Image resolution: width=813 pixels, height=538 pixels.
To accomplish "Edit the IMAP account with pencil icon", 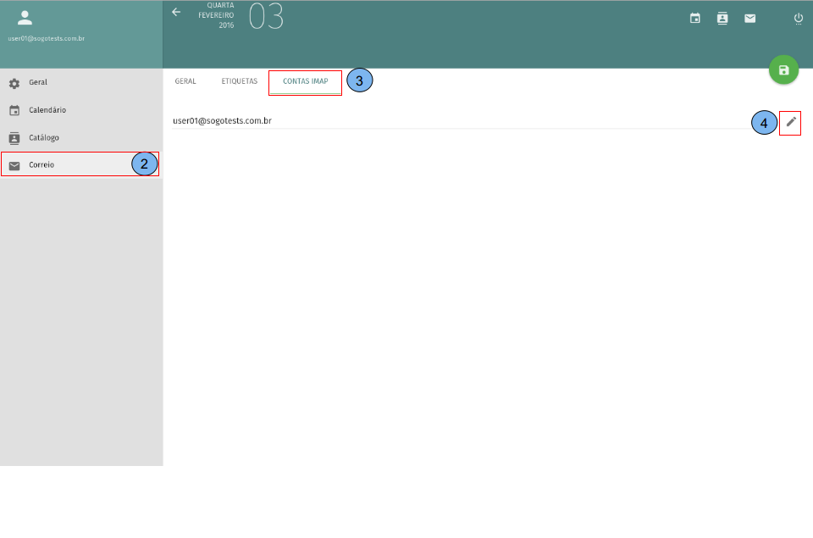I will coord(791,122).
